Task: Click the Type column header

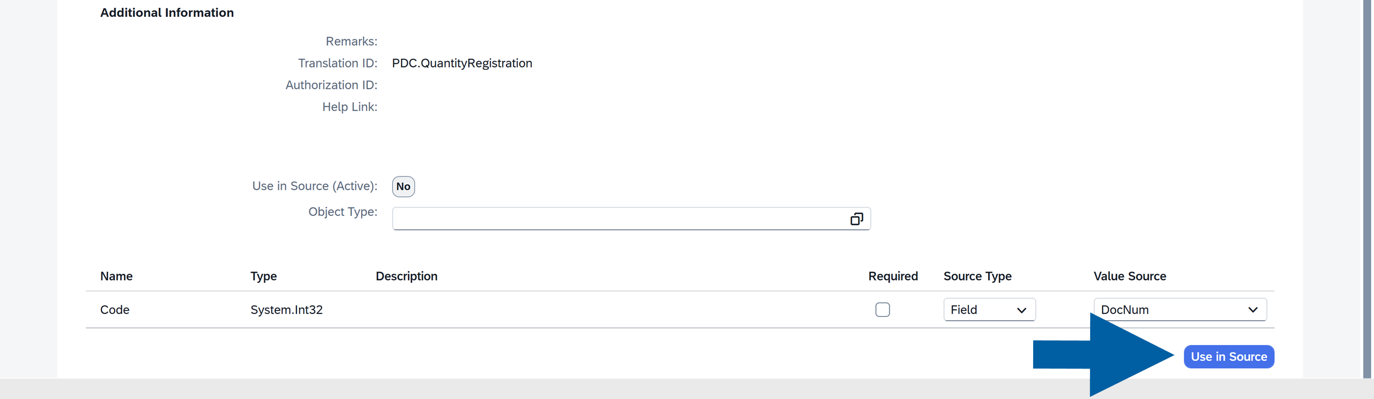Action: 263,276
